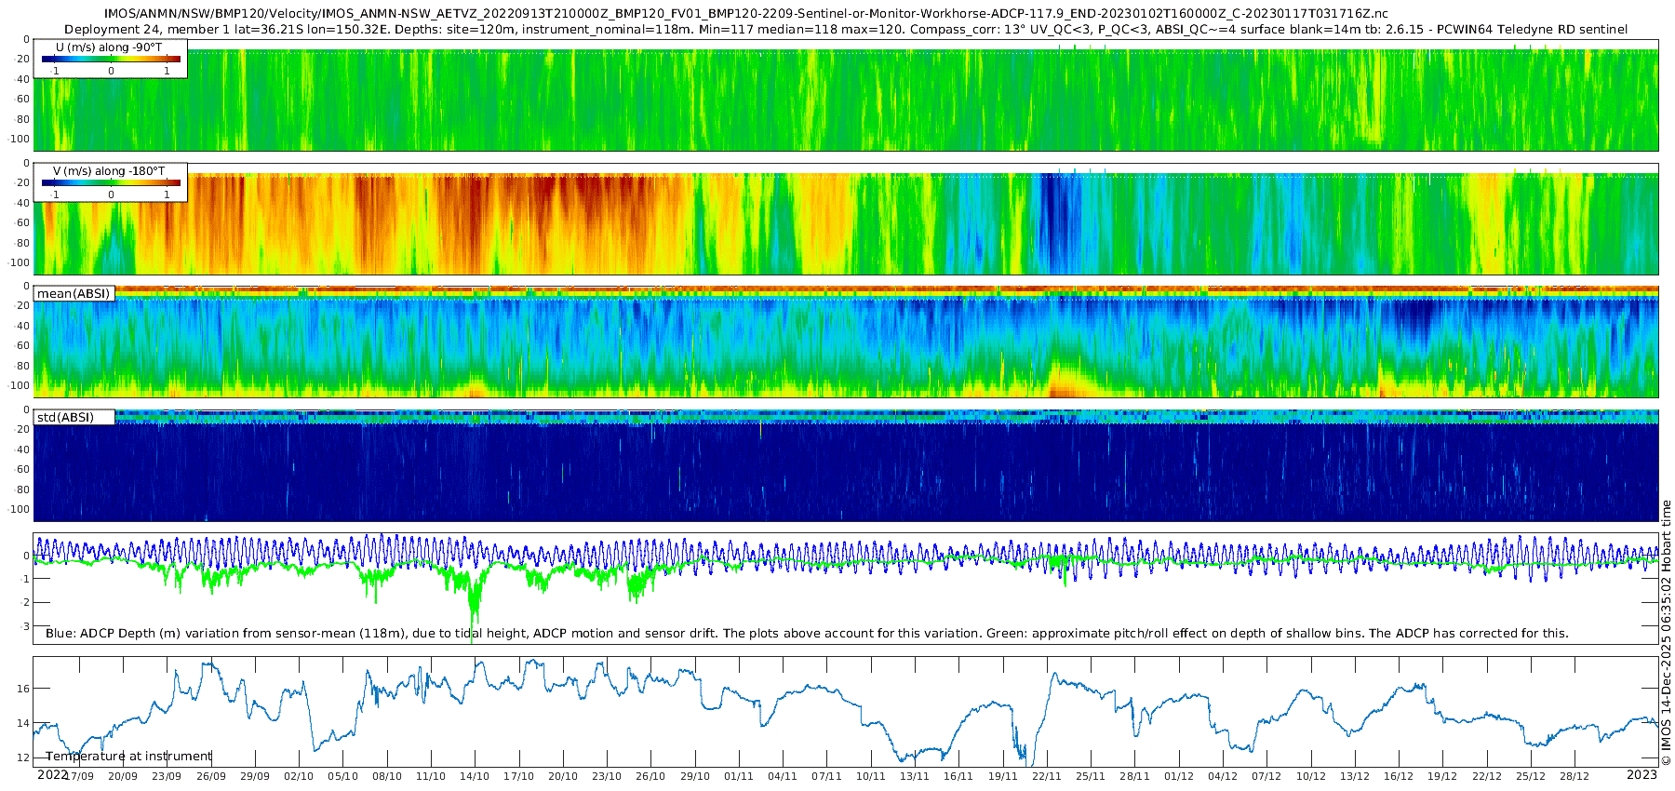Click the 2023 year label on time axis
Image resolution: width=1675 pixels, height=791 pixels.
pyautogui.click(x=1641, y=774)
